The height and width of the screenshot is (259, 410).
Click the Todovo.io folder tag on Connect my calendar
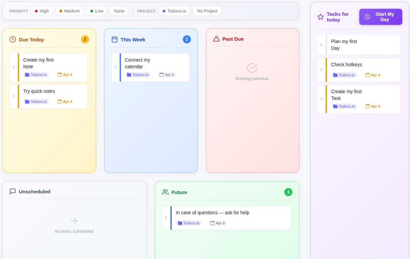(x=138, y=75)
